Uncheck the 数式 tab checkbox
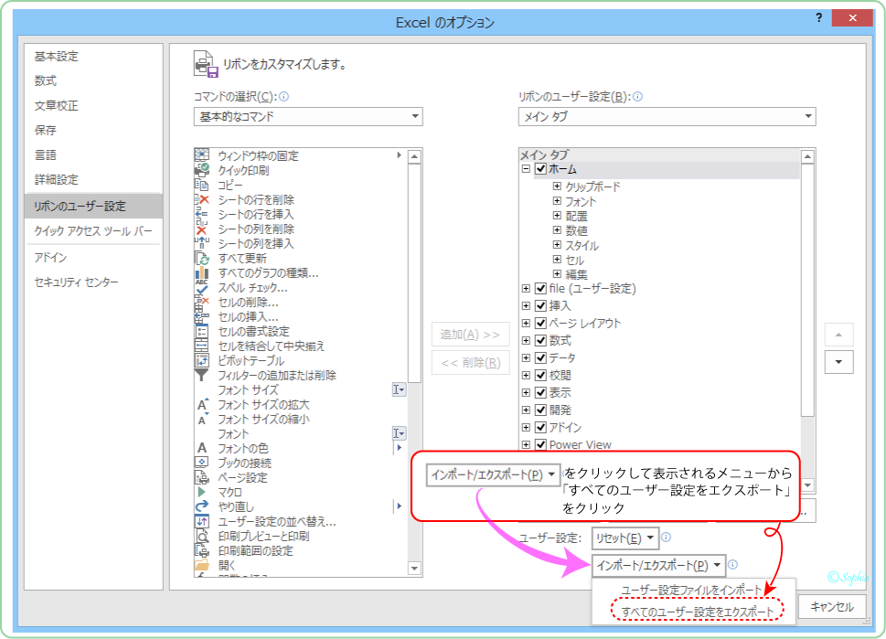This screenshot has width=886, height=639. coord(540,341)
